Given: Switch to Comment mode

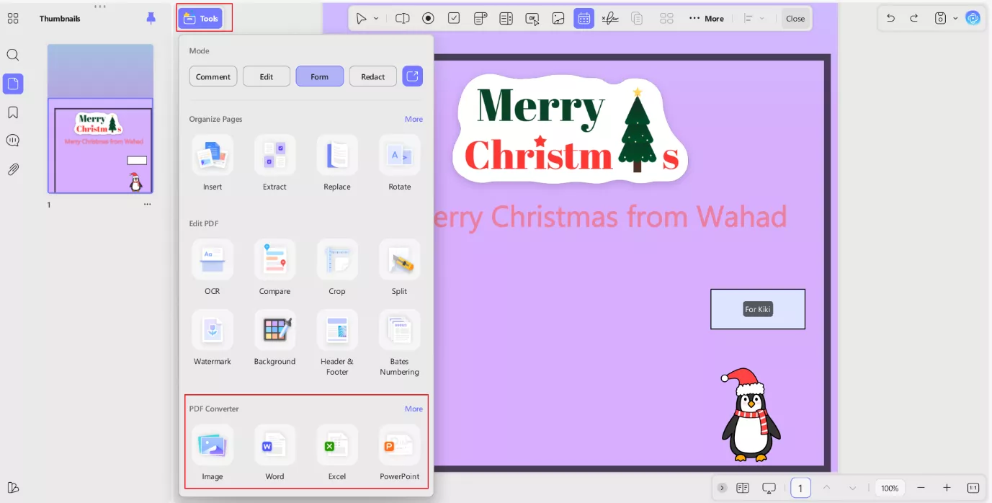Looking at the screenshot, I should point(213,76).
